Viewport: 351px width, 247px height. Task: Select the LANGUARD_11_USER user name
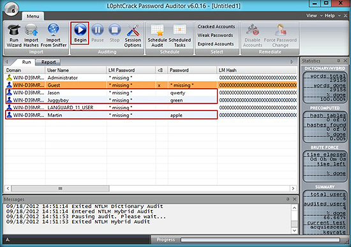tap(70, 107)
